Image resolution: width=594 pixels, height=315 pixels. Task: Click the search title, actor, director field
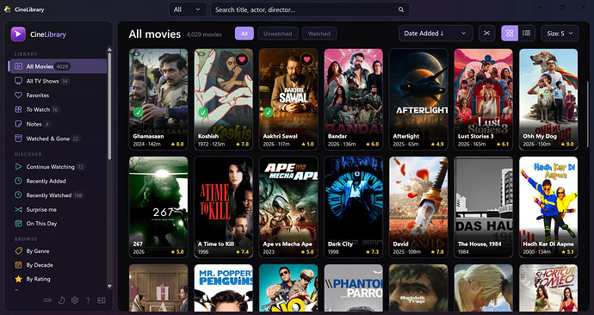click(x=310, y=9)
